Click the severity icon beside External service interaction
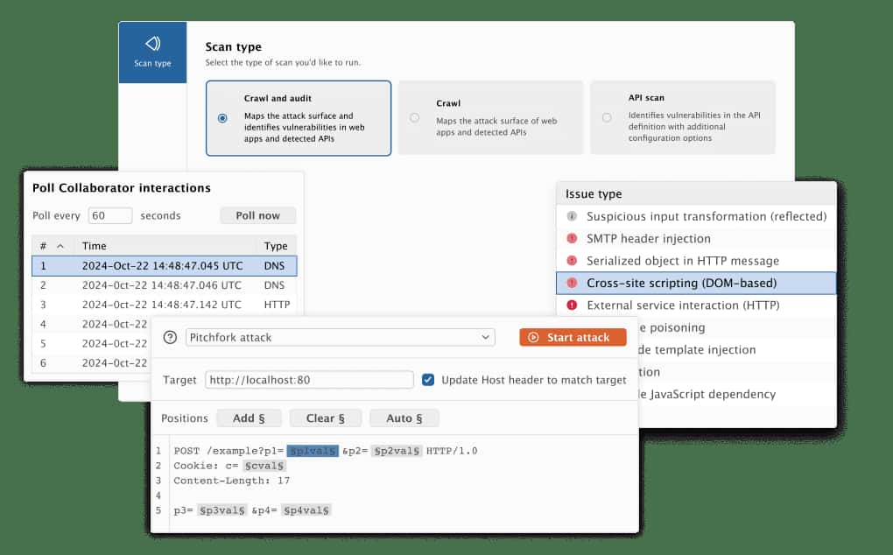This screenshot has height=555, width=893. coord(570,305)
